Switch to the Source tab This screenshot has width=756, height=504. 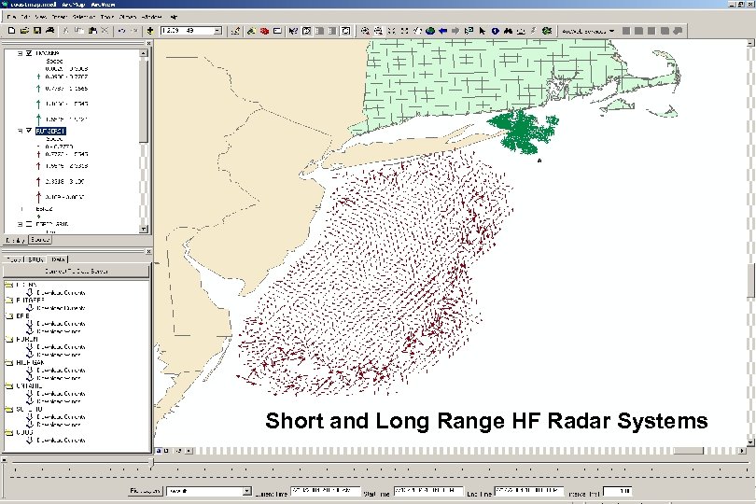40,240
